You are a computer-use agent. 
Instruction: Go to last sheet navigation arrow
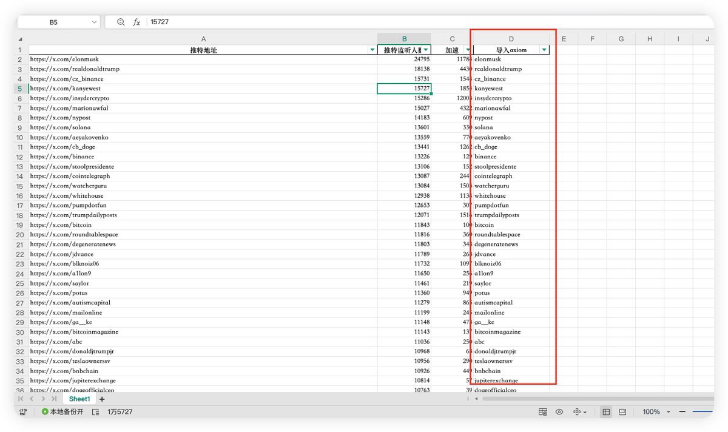(53, 399)
